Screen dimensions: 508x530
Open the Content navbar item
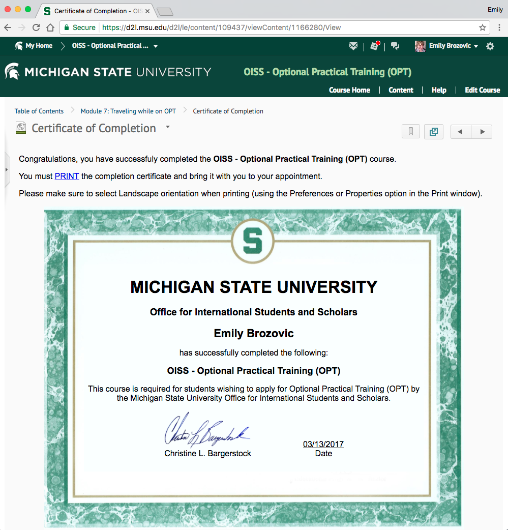pos(401,90)
